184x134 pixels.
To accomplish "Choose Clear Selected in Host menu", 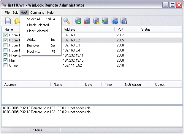I will (40, 31).
